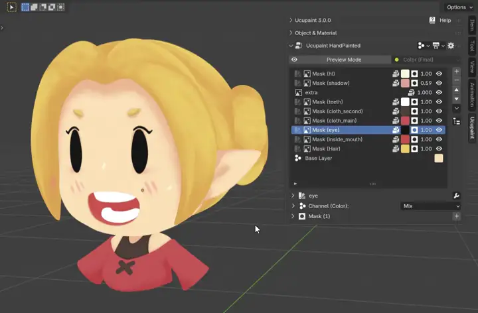Image resolution: width=478 pixels, height=313 pixels.
Task: Open the Base Layer color swatch
Action: coord(439,158)
